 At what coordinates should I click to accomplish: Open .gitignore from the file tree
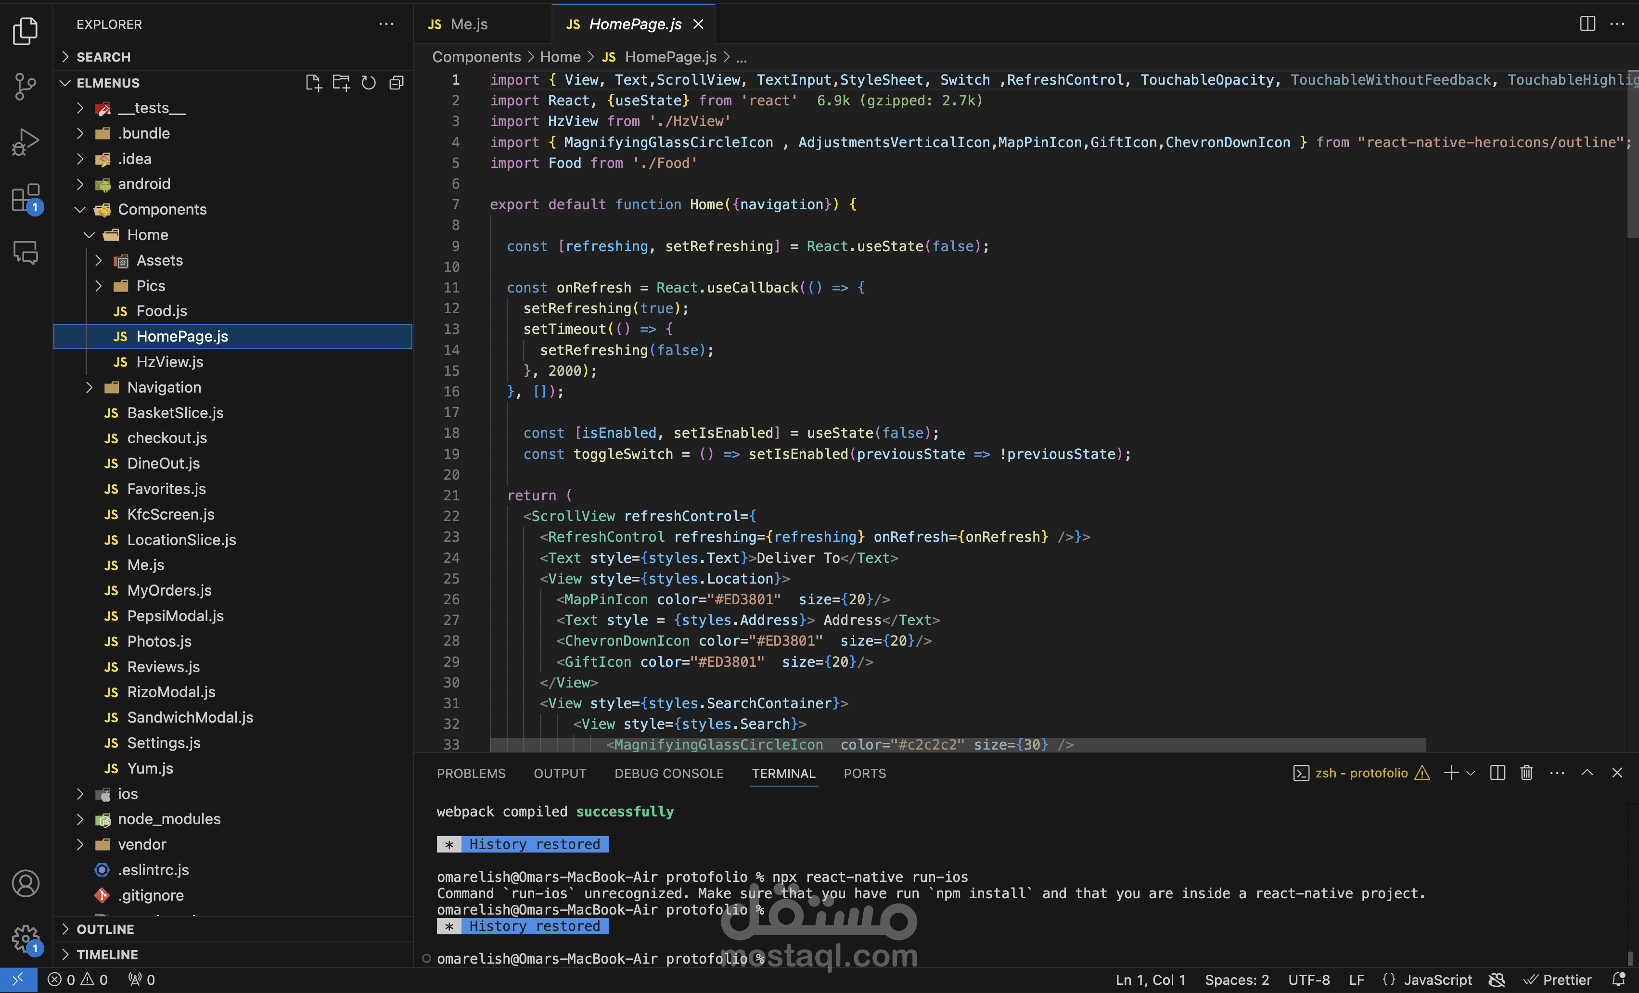click(232, 895)
